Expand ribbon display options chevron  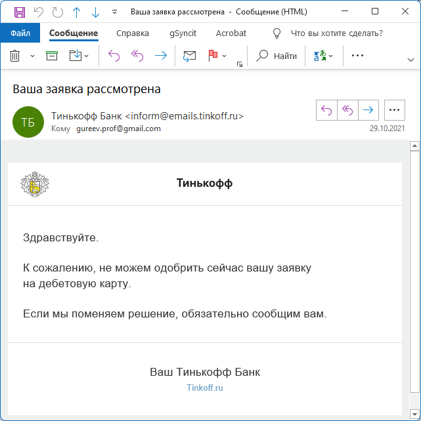[410, 60]
